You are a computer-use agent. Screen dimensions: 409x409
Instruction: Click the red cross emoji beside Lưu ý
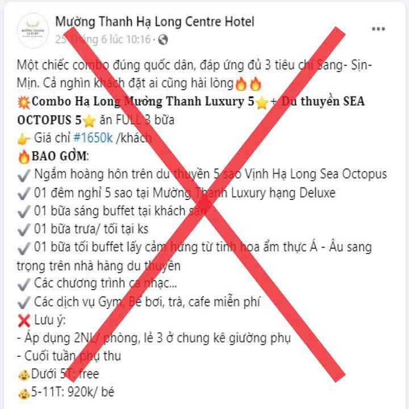pos(24,320)
